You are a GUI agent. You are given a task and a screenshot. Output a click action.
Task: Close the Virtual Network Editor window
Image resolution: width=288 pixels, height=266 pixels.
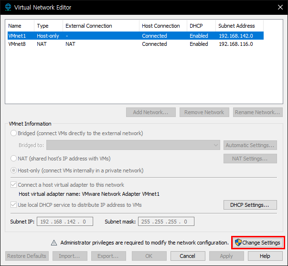point(280,7)
